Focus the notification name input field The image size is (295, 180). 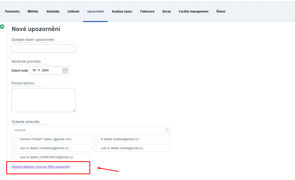coord(43,49)
